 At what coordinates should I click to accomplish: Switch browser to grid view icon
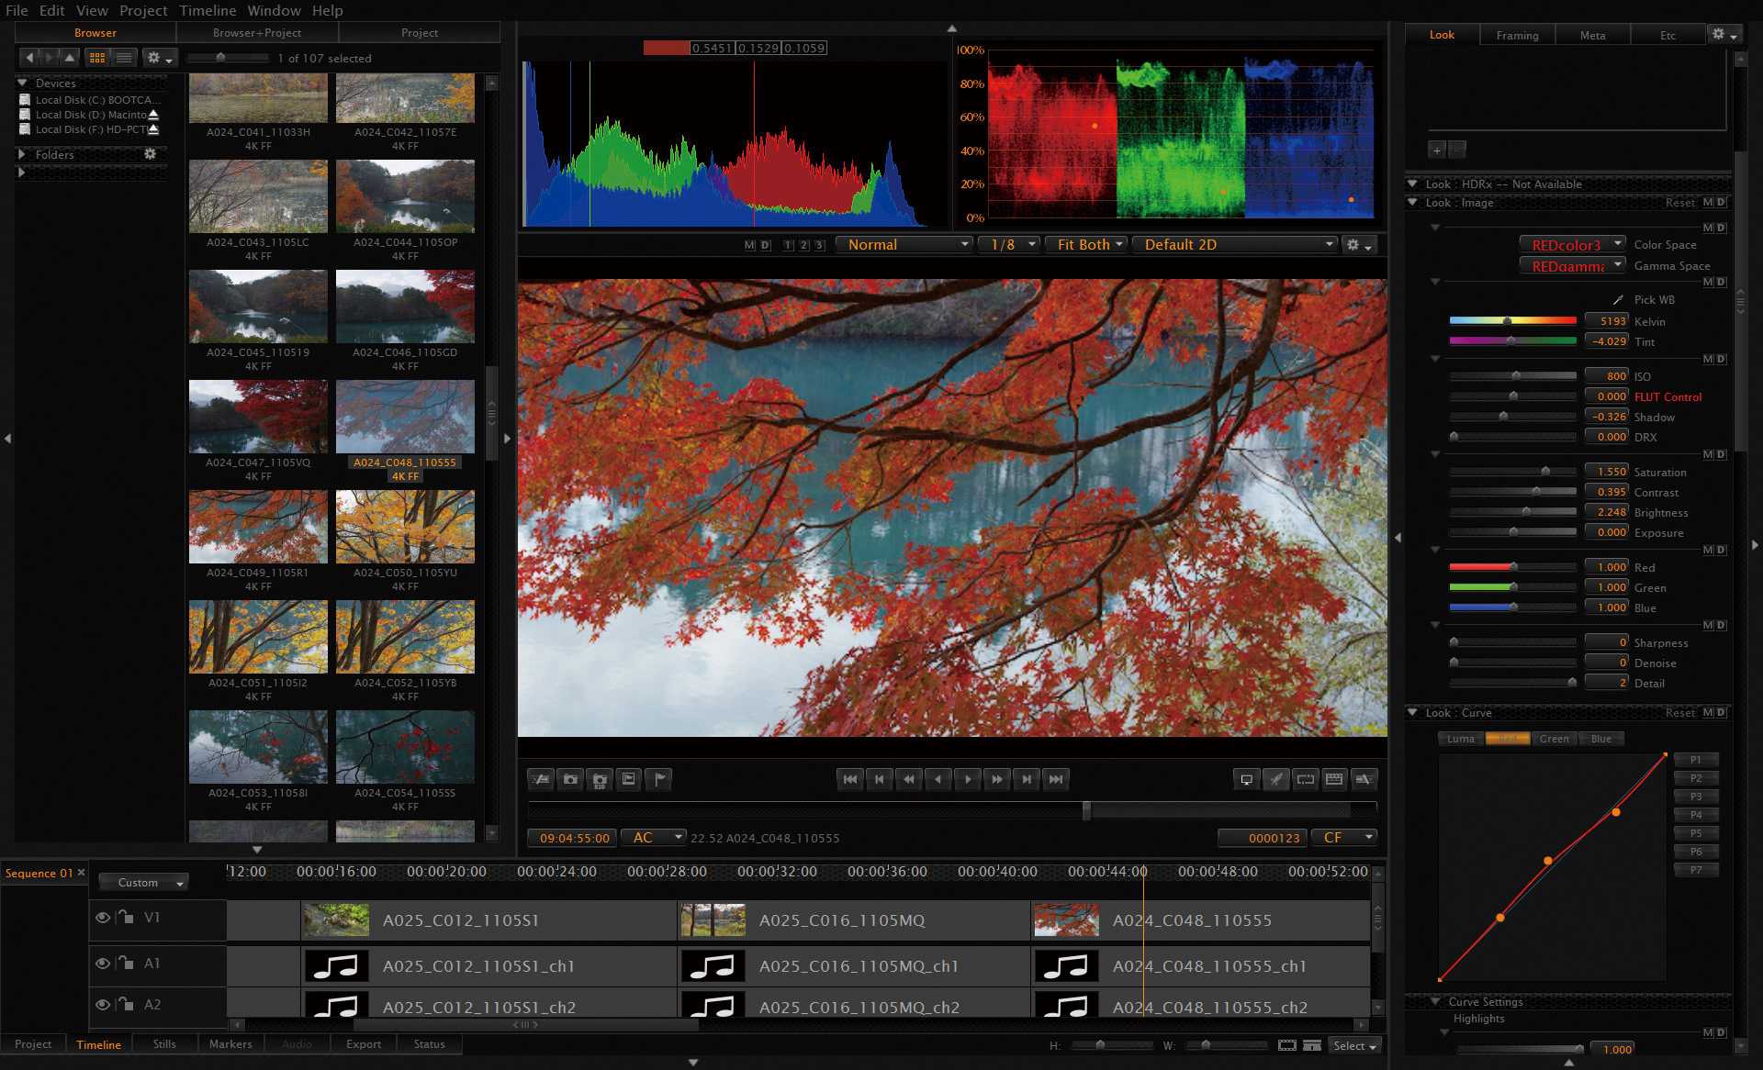tap(96, 57)
